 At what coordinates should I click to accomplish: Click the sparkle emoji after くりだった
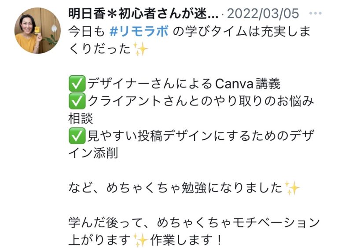click(140, 49)
